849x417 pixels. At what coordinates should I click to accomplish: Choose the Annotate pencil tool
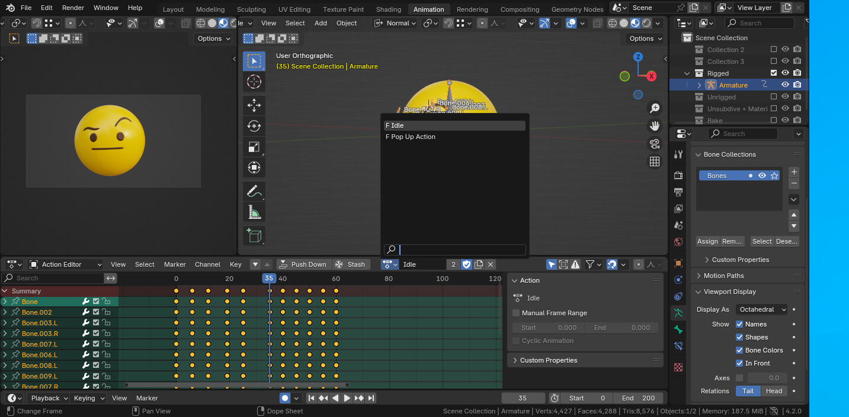click(x=254, y=191)
